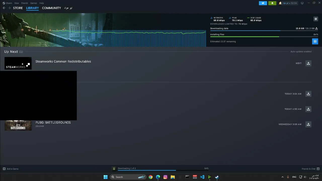322x181 pixels.
Task: Click the NETWORK speed graph legend
Action: click(x=218, y=19)
